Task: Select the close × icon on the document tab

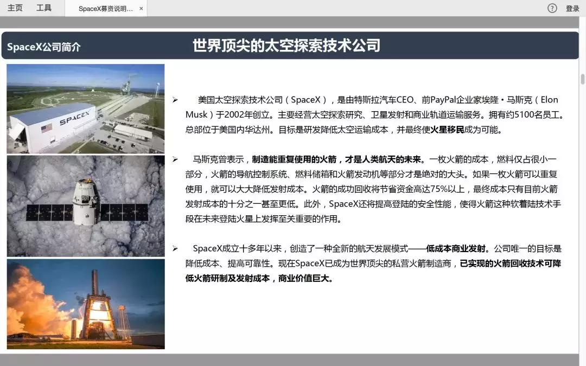Action: (x=140, y=9)
